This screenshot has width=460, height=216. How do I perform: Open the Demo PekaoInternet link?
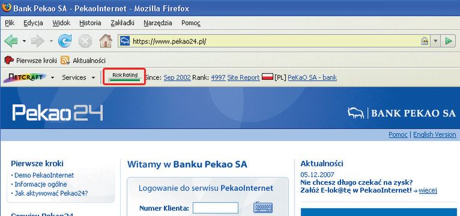click(x=44, y=175)
